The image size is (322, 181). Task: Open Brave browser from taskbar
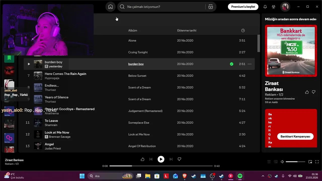(185, 176)
